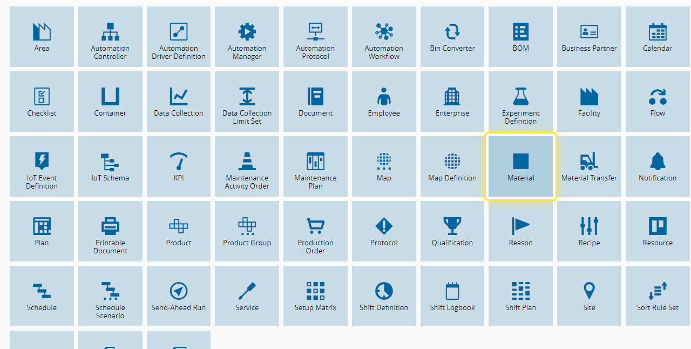The image size is (691, 349).
Task: Open the Service screwdriver tile
Action: tap(247, 296)
